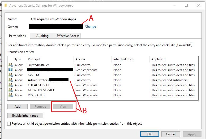Viewport: 206px width, 139px height.
Task: Select the RESTRICTED principal entry
Action: coord(36,95)
